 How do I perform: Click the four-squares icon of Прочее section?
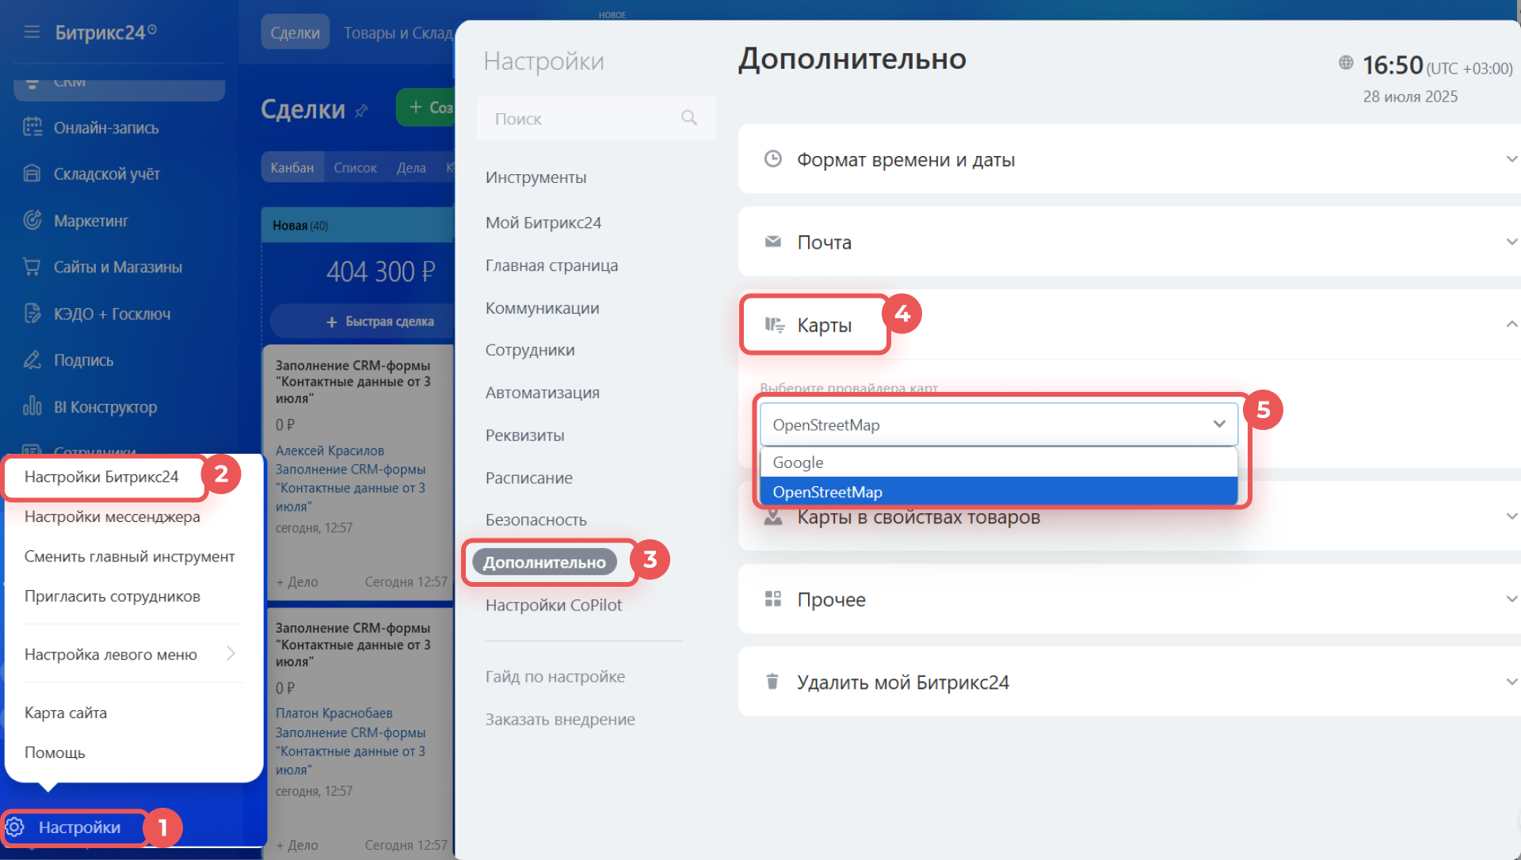(x=773, y=599)
